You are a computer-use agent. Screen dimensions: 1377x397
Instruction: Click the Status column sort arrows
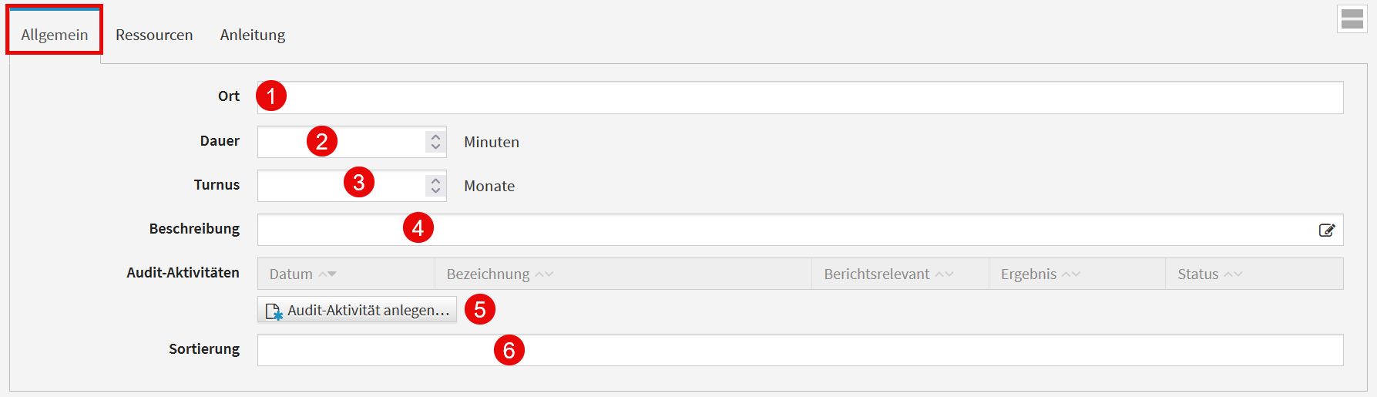pos(1233,274)
